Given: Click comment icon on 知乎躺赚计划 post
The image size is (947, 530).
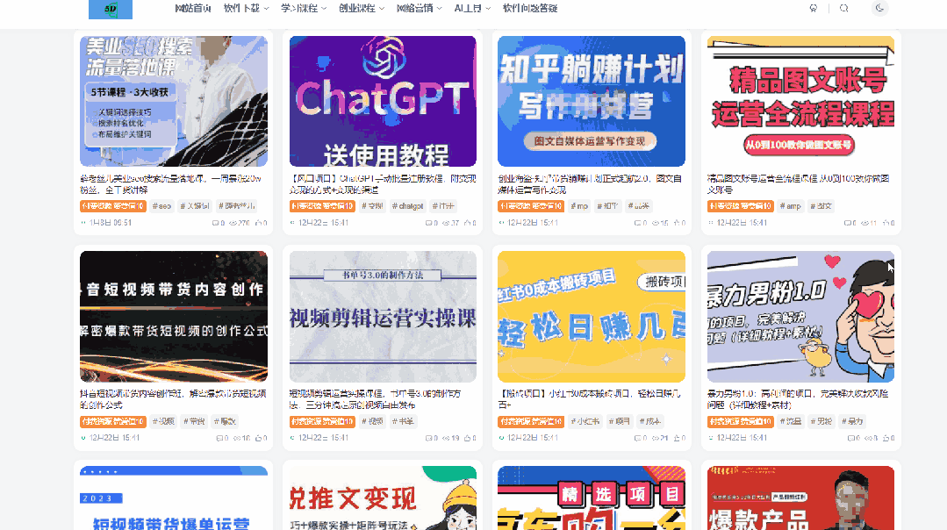Looking at the screenshot, I should pyautogui.click(x=640, y=223).
